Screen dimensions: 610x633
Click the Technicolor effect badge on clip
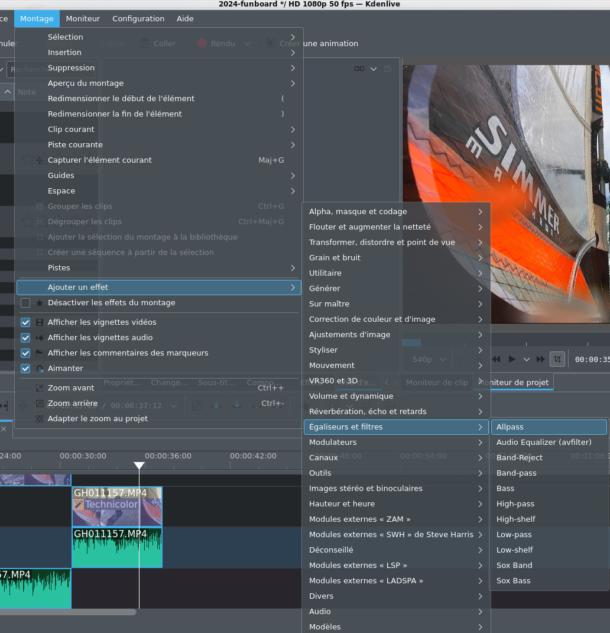tap(106, 504)
